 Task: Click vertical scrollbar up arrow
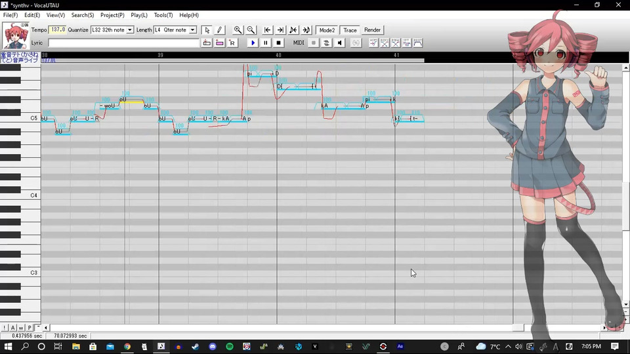tap(626, 68)
